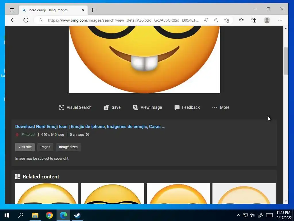The height and width of the screenshot is (221, 294).
Task: Select Microsoft Edge in the taskbar
Action: (63, 215)
